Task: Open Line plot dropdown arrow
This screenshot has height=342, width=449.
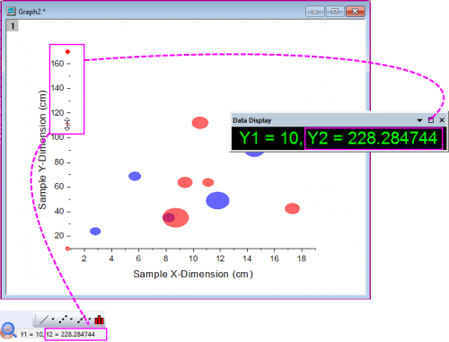Action: tap(53, 320)
